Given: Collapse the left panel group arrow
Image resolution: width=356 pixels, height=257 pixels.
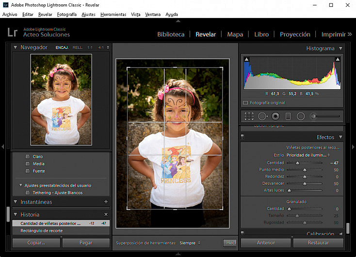Looking at the screenshot, I should [x=3, y=146].
